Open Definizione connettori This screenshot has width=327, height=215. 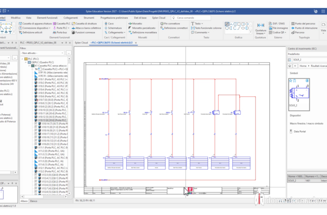174,28
